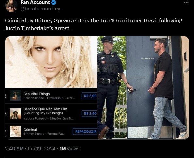Select the Beautiful Things album artwork
Image resolution: width=194 pixels, height=158 pixels.
(x=15, y=96)
